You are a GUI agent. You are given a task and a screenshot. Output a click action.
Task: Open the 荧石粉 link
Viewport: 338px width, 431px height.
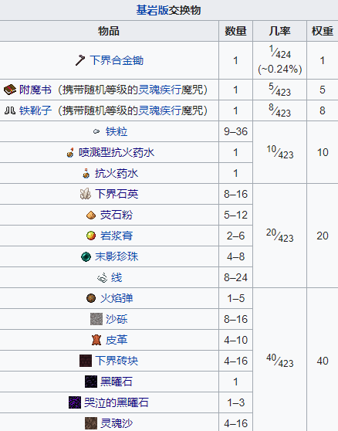coord(117,215)
